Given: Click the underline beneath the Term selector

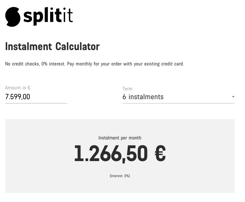Looking at the screenshot, I should tap(178, 103).
